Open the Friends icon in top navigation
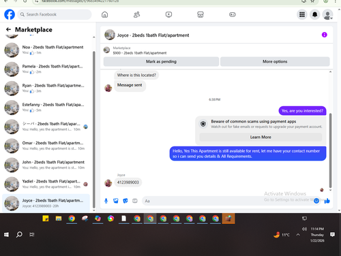Viewport: 341px width, 256px height. pyautogui.click(x=136, y=14)
